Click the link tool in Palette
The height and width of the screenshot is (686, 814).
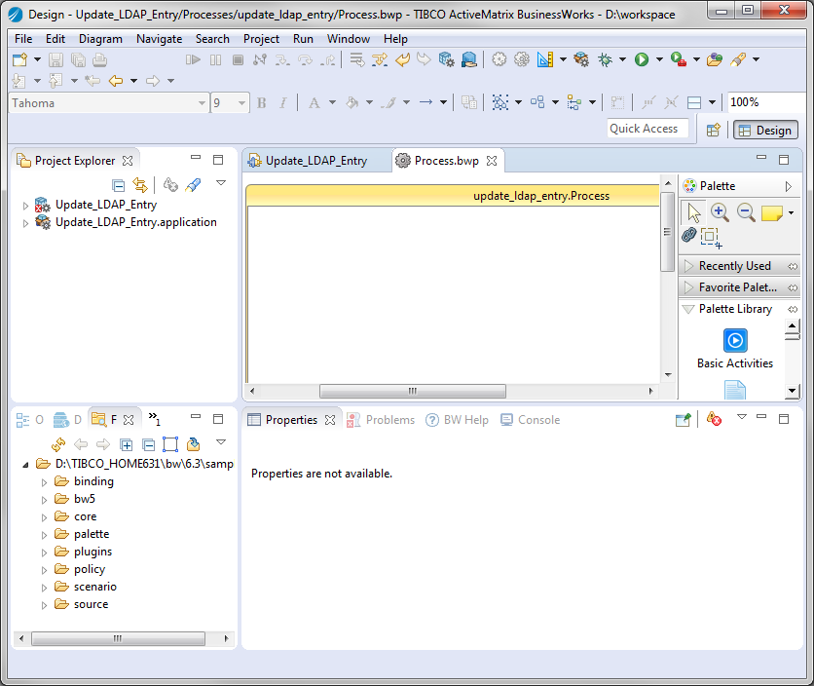click(689, 235)
